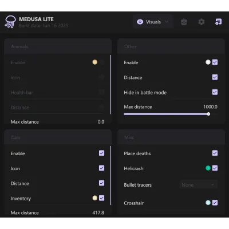Open Other Enable white color swatch
229x229 pixels.
coord(208,62)
